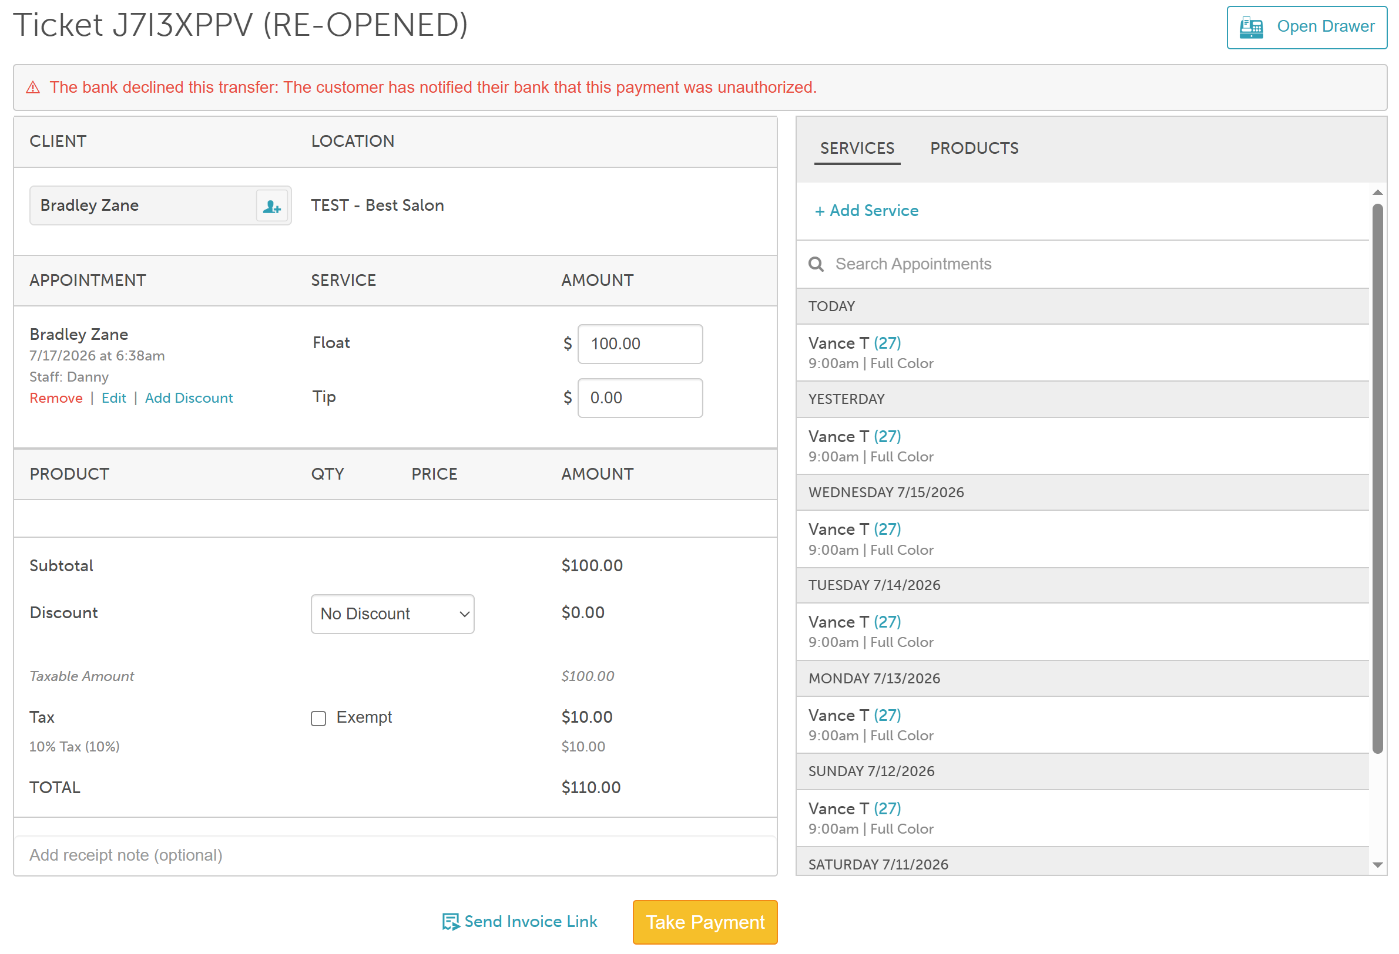Viewport: 1399px width, 954px height.
Task: Add a discount to the Float service
Action: 189,398
